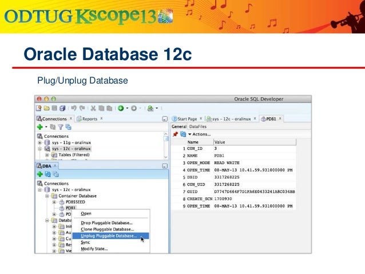Screen dimensions: 365x274
Task: Click the Value column header
Action: [255, 142]
